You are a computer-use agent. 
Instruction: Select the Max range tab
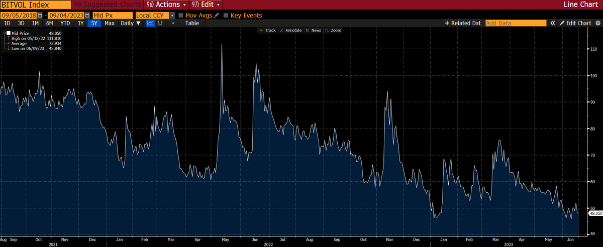[x=110, y=23]
